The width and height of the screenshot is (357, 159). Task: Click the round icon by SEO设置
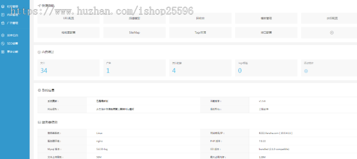[3, 44]
